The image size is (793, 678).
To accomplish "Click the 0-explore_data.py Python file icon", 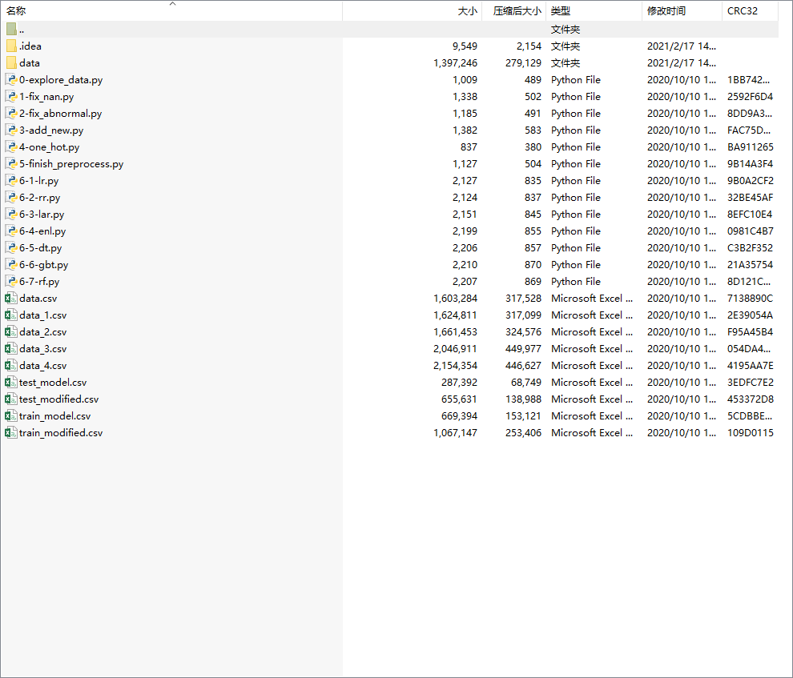I will pos(11,80).
